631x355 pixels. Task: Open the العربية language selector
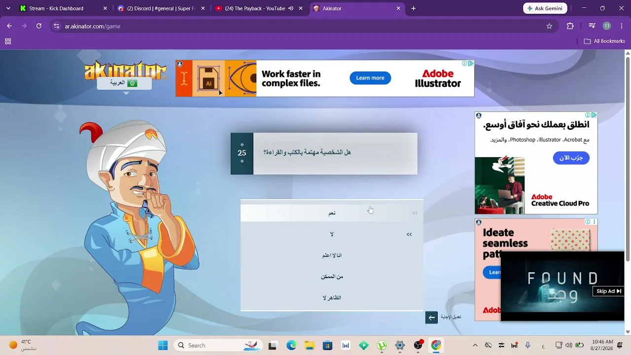[x=124, y=83]
